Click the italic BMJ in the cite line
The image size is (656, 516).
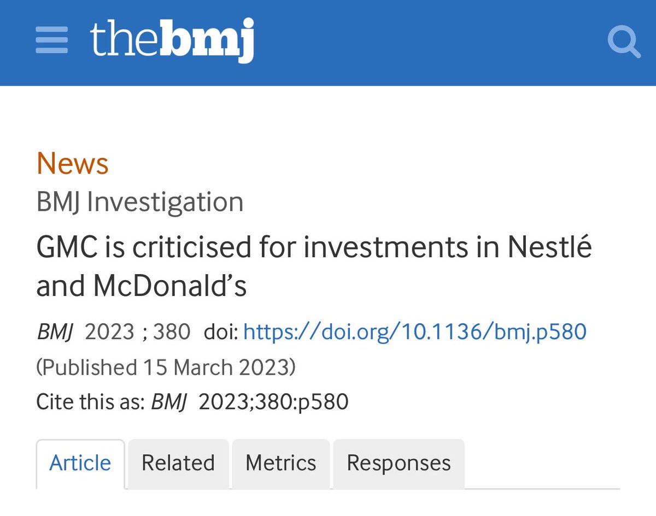[169, 402]
